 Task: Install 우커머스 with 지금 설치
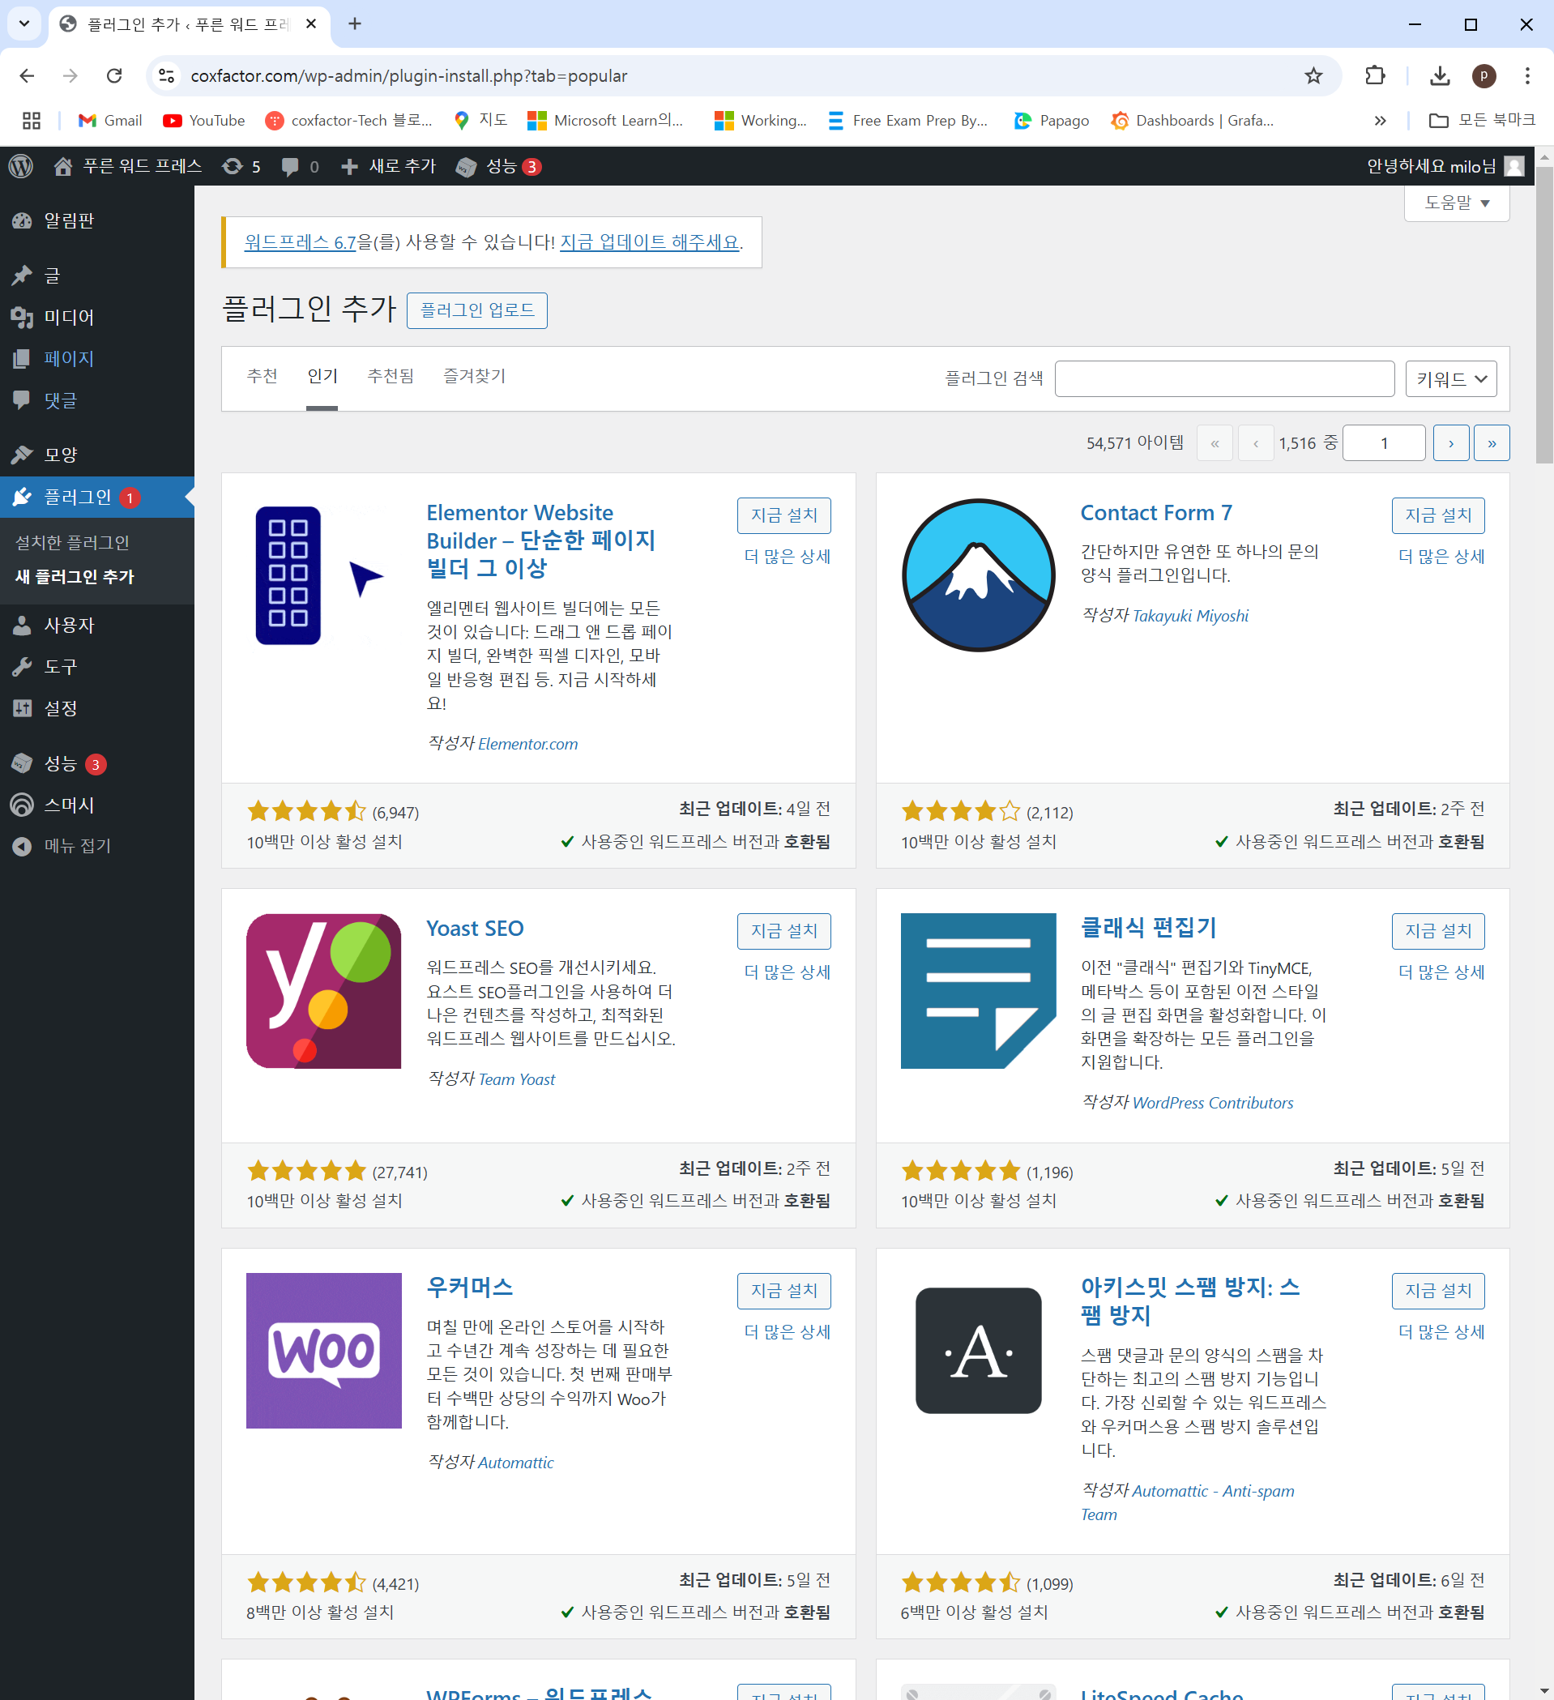point(783,1290)
